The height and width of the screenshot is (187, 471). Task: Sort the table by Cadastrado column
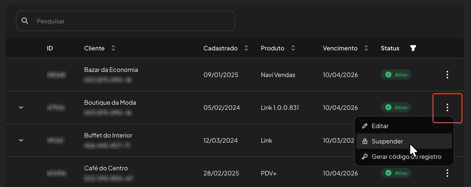(246, 48)
